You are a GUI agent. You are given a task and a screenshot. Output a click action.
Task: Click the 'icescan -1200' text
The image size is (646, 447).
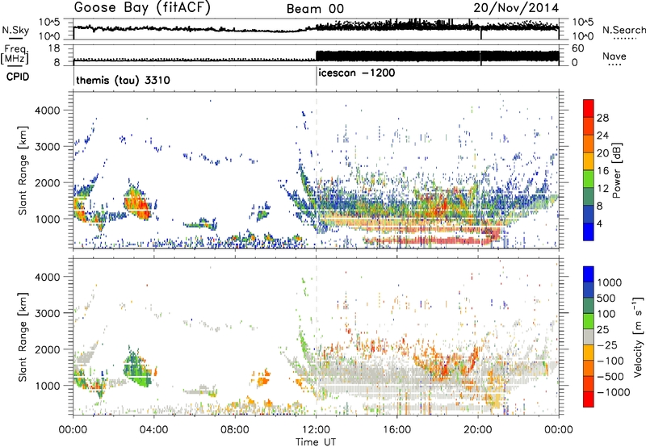click(356, 73)
